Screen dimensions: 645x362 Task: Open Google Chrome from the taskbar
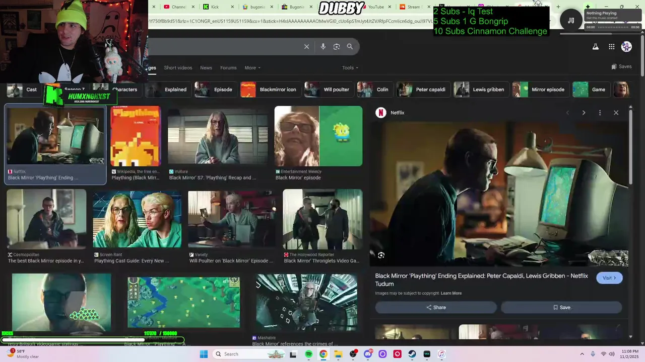coord(323,354)
